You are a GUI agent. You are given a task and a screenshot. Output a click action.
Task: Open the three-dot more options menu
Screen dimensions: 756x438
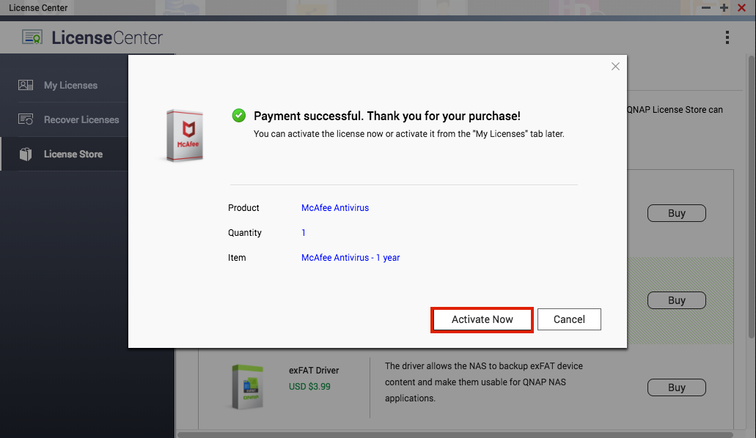pos(727,37)
